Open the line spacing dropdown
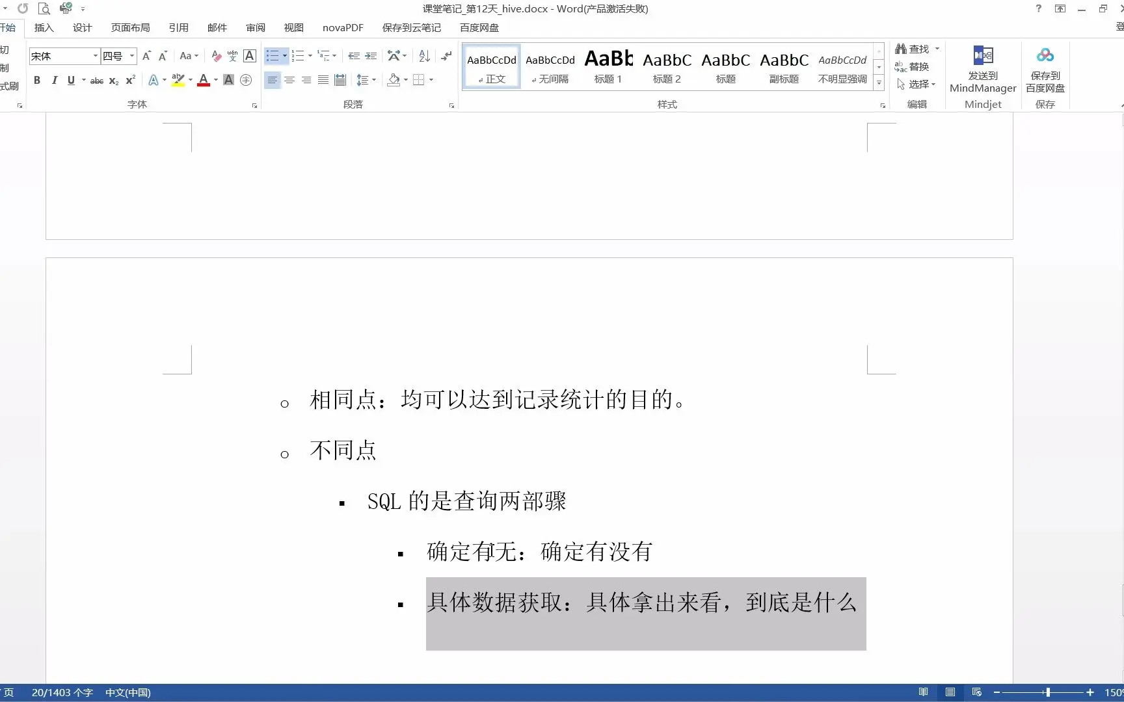 pos(366,80)
